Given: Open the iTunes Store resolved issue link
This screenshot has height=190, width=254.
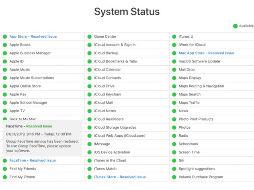Looking at the screenshot, I should (x=120, y=177).
